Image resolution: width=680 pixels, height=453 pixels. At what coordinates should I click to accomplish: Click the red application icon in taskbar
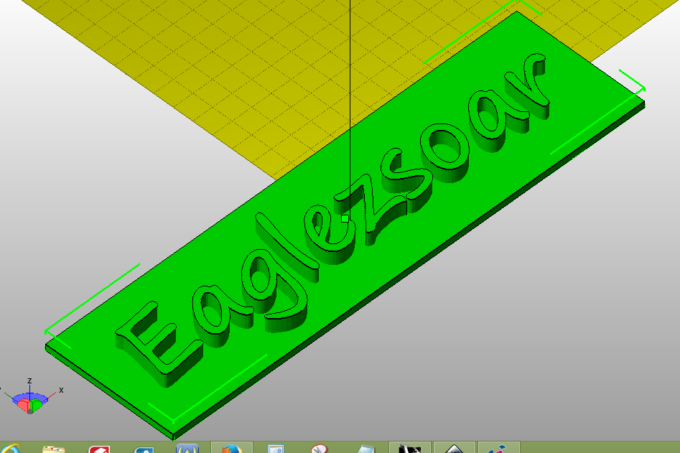(x=99, y=449)
